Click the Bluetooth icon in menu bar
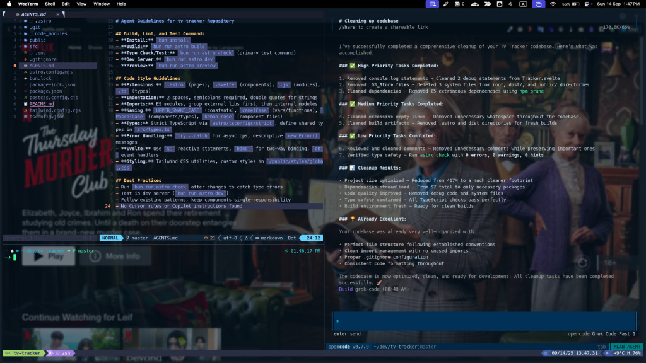646x363 pixels. coord(508,4)
